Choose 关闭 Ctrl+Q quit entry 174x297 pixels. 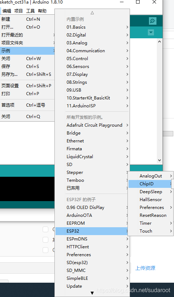[27, 117]
